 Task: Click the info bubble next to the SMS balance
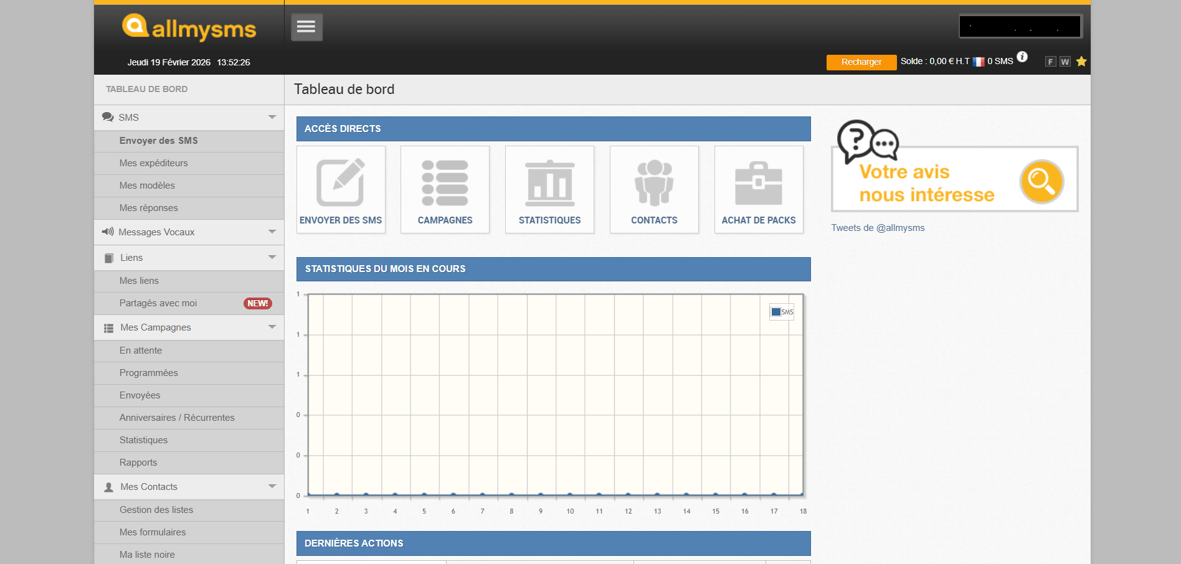coord(1023,58)
